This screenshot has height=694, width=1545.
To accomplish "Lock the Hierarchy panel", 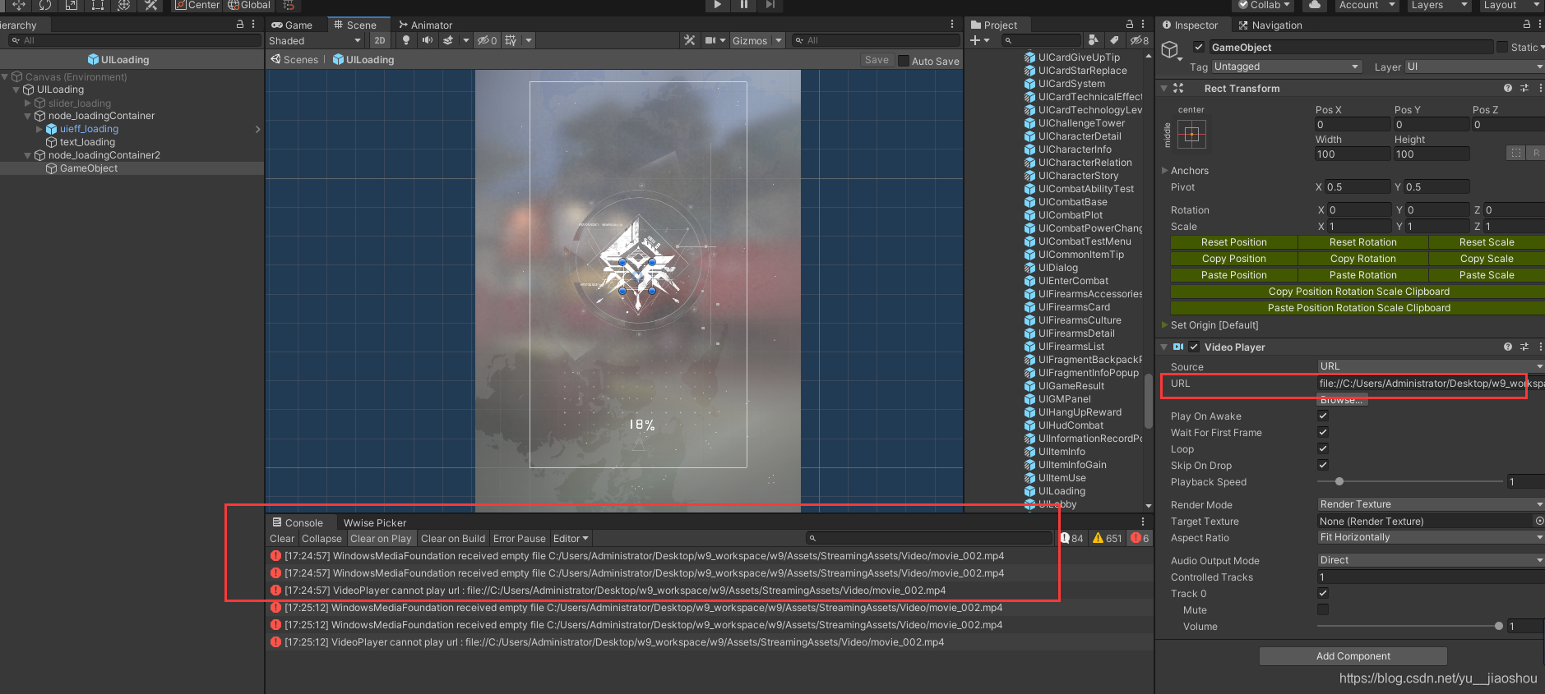I will 240,25.
